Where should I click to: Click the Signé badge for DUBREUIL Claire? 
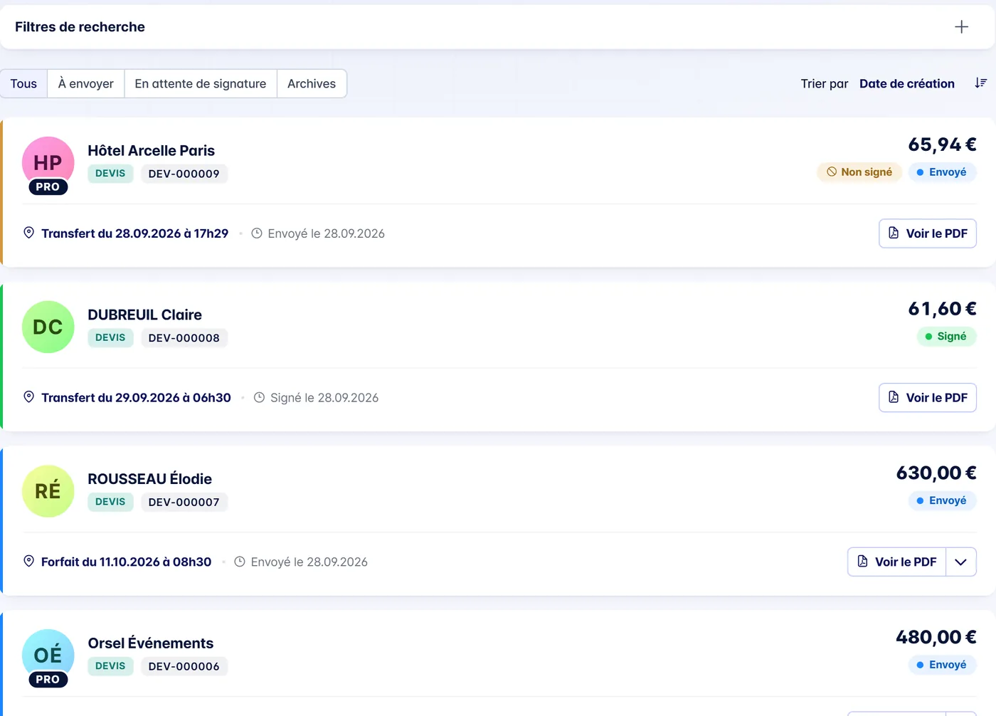946,337
